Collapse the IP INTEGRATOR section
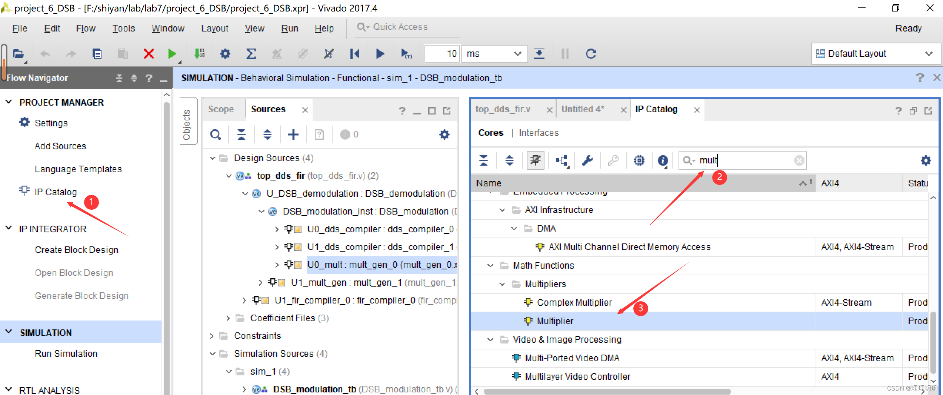Image resolution: width=943 pixels, height=395 pixels. (9, 228)
